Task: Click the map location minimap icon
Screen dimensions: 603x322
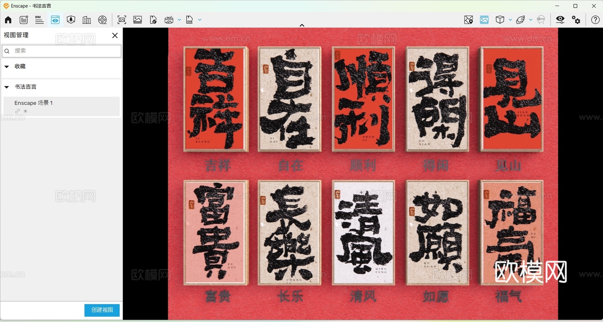Action: pyautogui.click(x=469, y=20)
